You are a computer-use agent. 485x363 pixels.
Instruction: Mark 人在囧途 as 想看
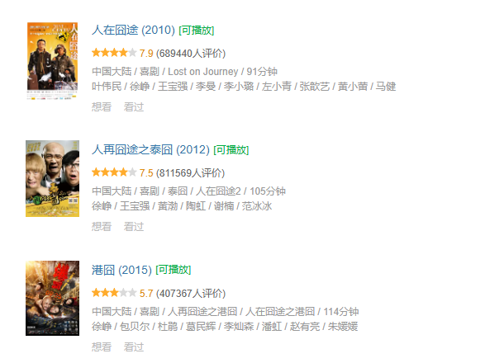[102, 107]
